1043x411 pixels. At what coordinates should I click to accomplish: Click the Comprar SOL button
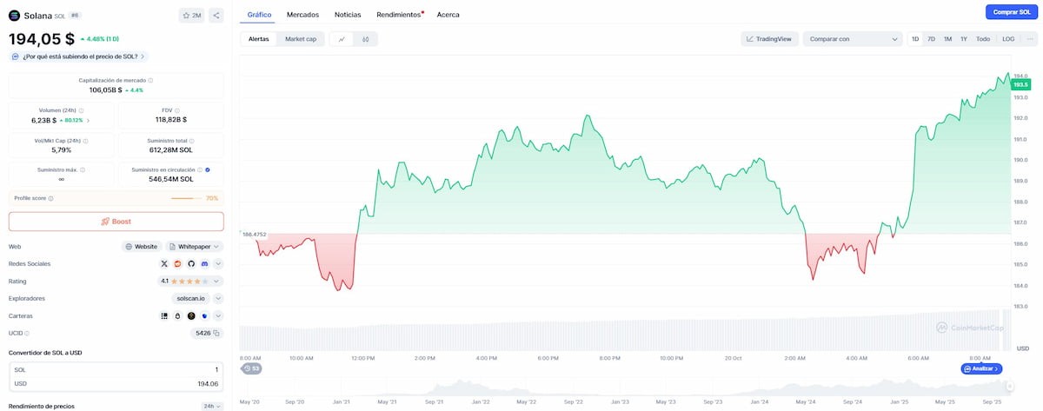1012,12
